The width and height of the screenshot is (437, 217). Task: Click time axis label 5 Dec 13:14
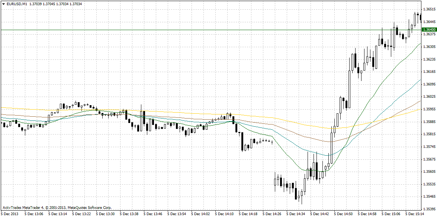pos(58,214)
